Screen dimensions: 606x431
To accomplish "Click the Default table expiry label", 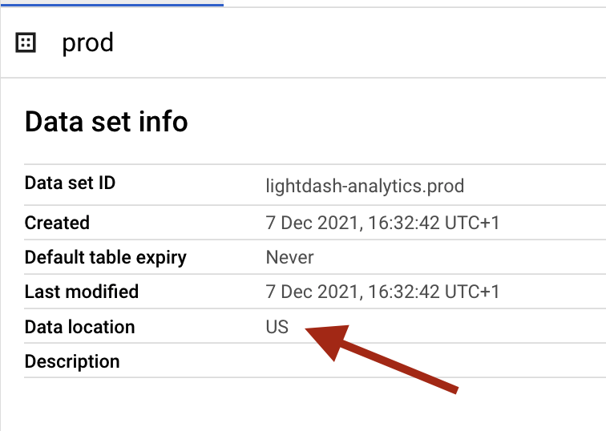I will tap(106, 258).
